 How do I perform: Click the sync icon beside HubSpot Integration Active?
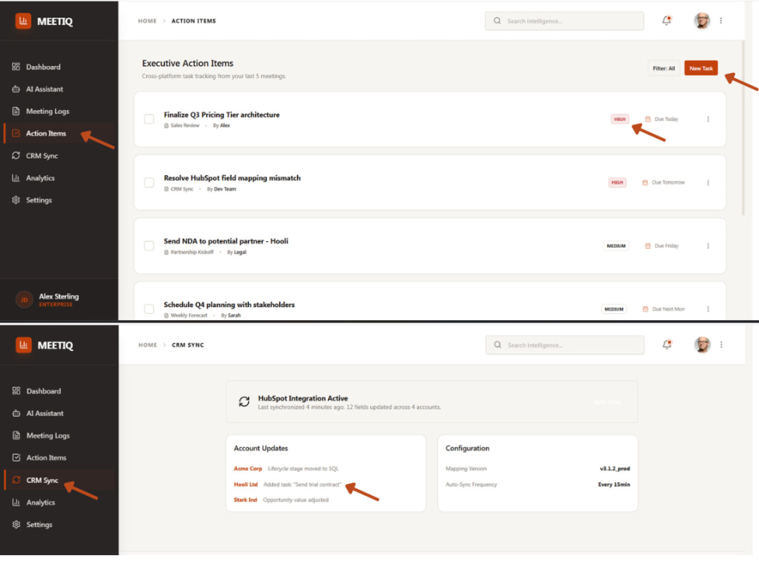coord(244,402)
